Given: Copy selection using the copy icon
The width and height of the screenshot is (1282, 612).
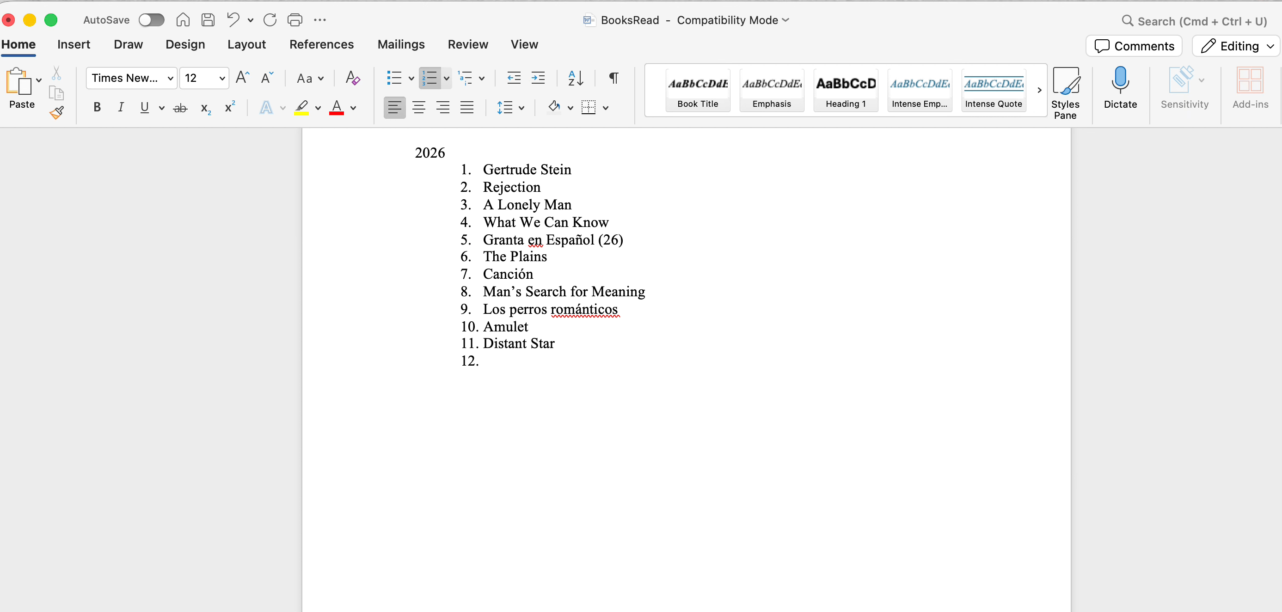Looking at the screenshot, I should point(56,93).
